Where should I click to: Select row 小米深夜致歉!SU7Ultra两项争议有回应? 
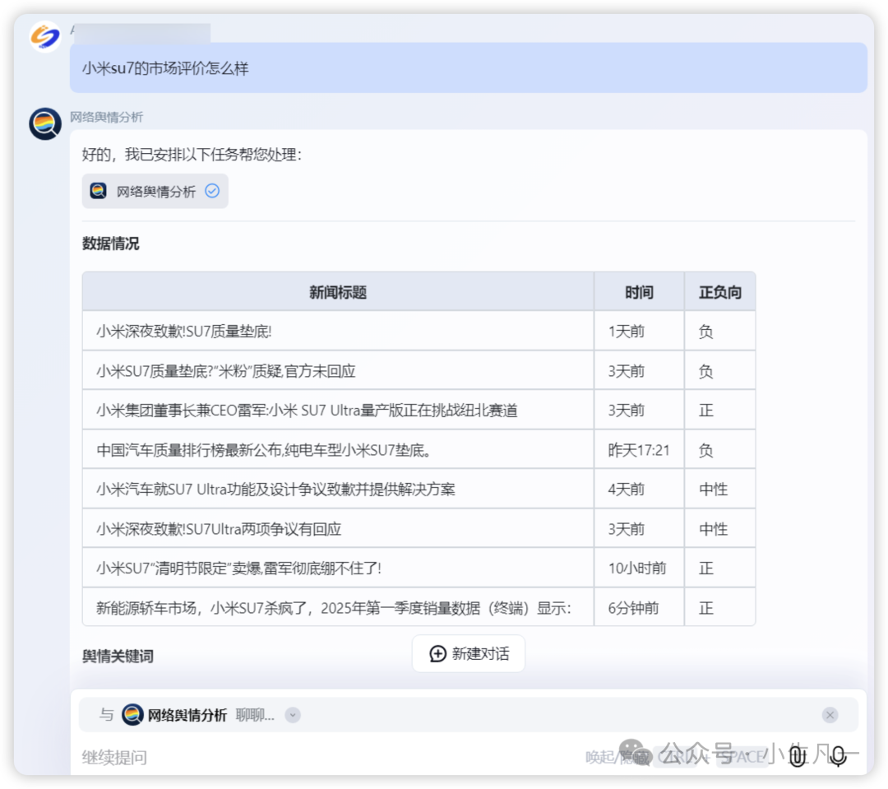click(x=419, y=529)
